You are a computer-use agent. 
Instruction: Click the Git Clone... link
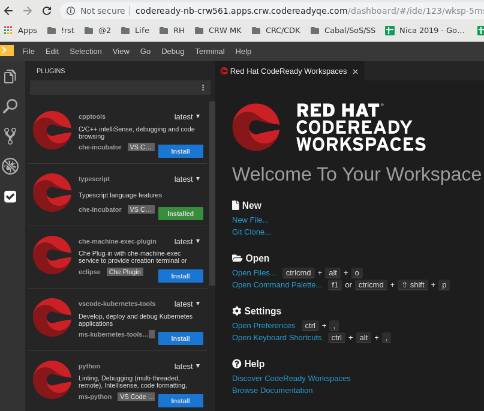tap(251, 232)
